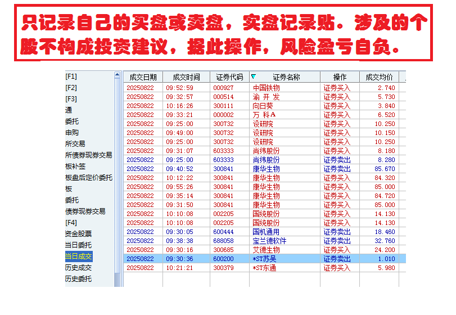
Task: Click stock code 300685
Action: pos(223,250)
